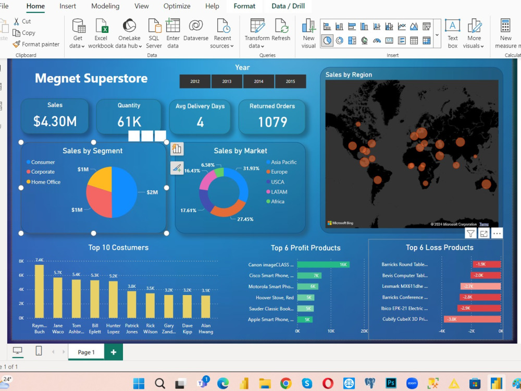Open the Insert ribbon tab

pos(67,6)
